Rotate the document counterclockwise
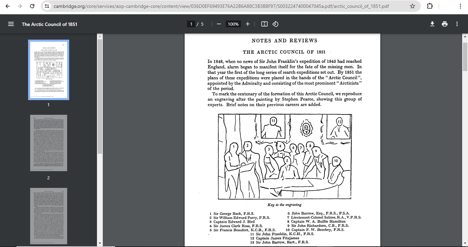This screenshot has height=247, width=468. coord(275,24)
